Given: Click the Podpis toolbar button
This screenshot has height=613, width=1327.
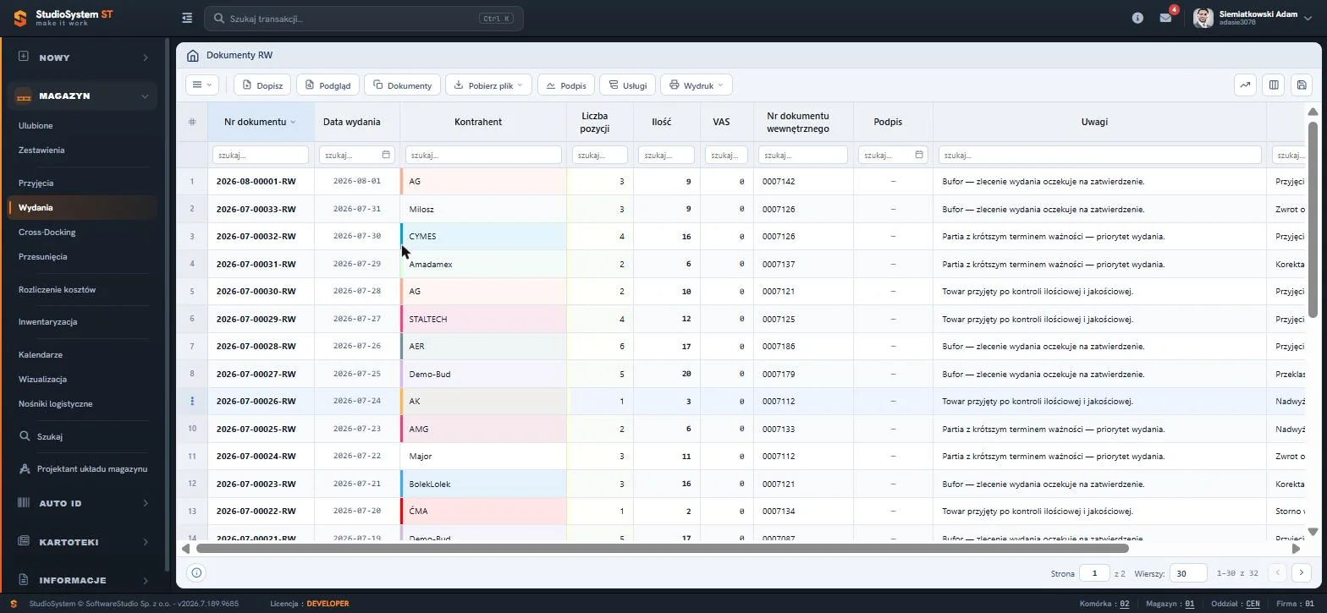Looking at the screenshot, I should 566,85.
